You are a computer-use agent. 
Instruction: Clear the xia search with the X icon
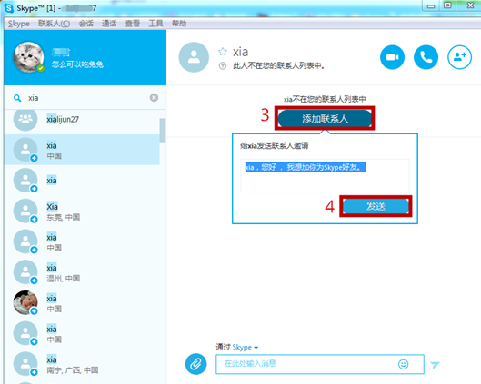click(x=154, y=98)
